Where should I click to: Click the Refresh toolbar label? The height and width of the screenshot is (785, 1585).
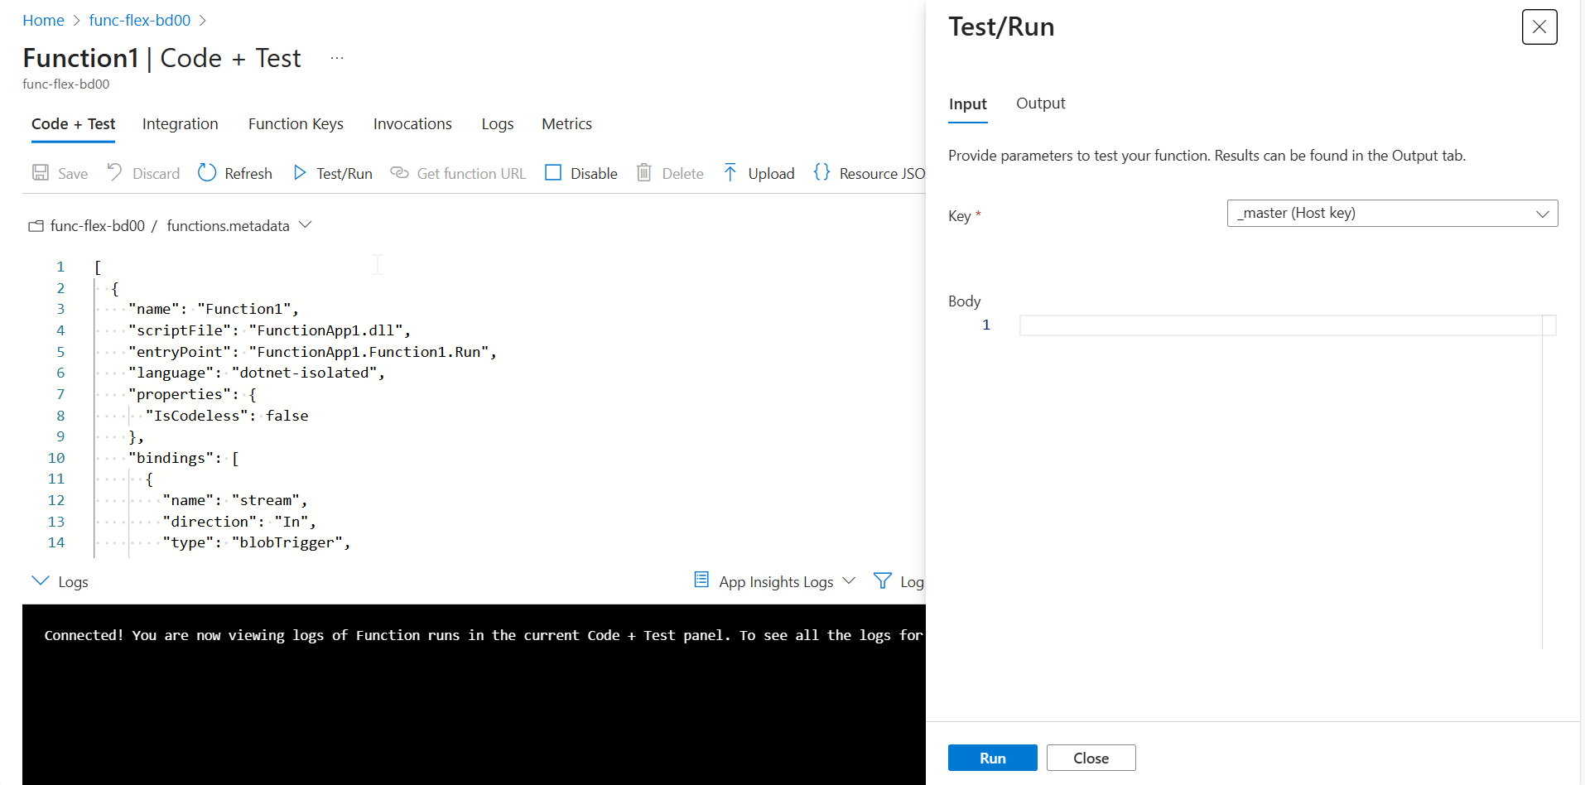point(248,174)
